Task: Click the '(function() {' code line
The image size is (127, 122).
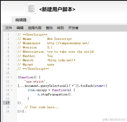Action: click(29, 77)
